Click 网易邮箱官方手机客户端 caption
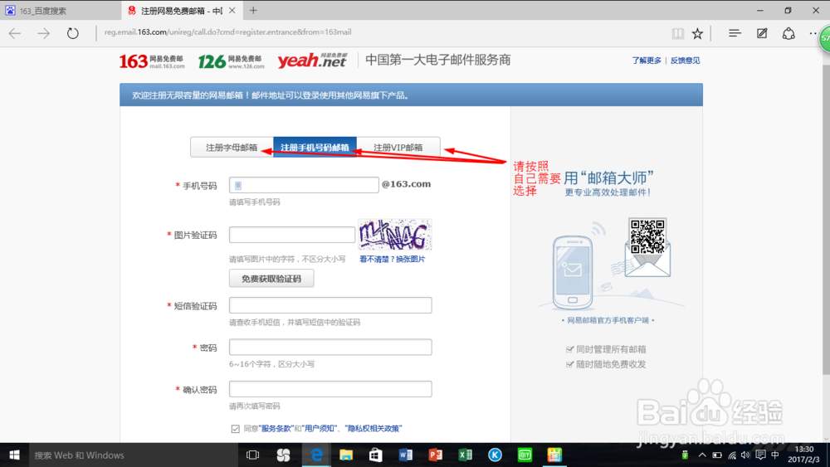Viewport: 830px width, 467px height. [608, 320]
